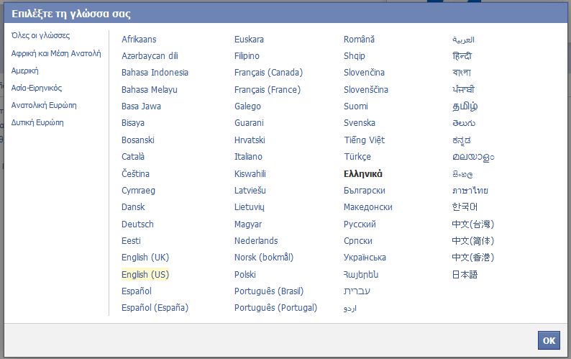Viewport: 571px width, 359px height.
Task: Switch language to Dansk
Action: (x=133, y=207)
